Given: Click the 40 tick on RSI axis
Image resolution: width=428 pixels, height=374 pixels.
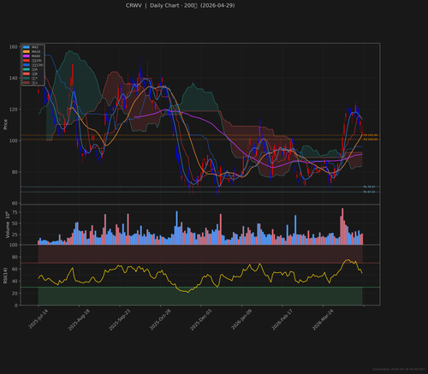Looking at the screenshot, I should [15, 282].
